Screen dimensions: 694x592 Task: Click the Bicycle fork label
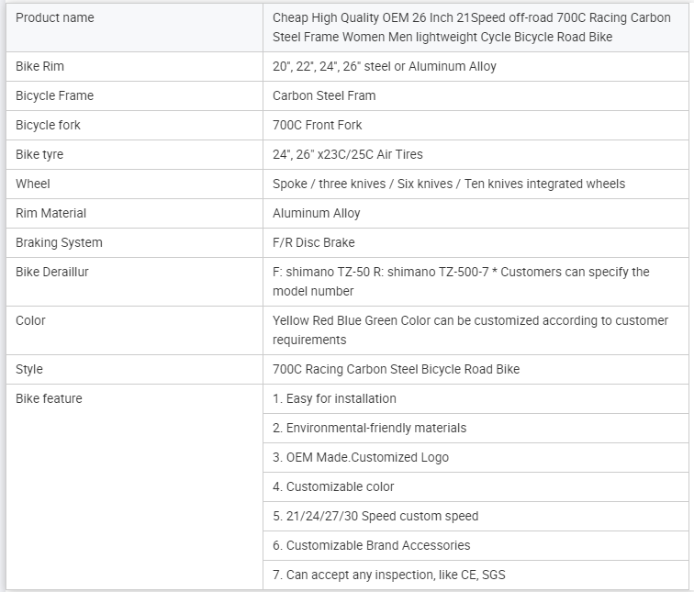pyautogui.click(x=49, y=125)
